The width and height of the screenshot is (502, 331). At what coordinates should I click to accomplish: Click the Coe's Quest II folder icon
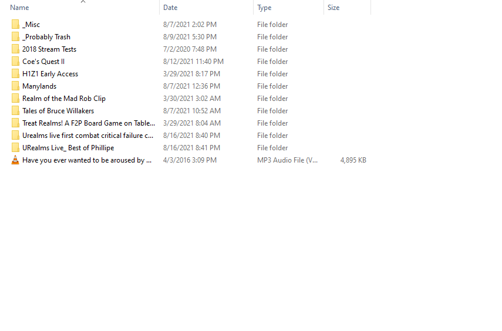(15, 62)
